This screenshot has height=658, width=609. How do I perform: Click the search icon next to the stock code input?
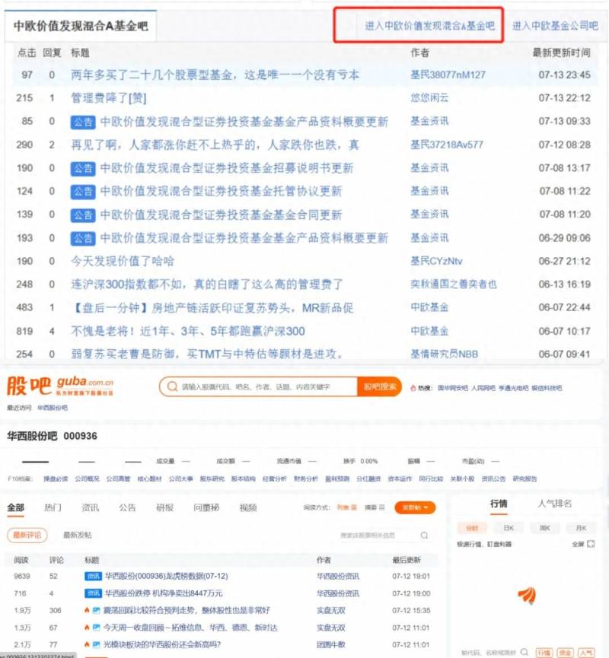coord(525,652)
